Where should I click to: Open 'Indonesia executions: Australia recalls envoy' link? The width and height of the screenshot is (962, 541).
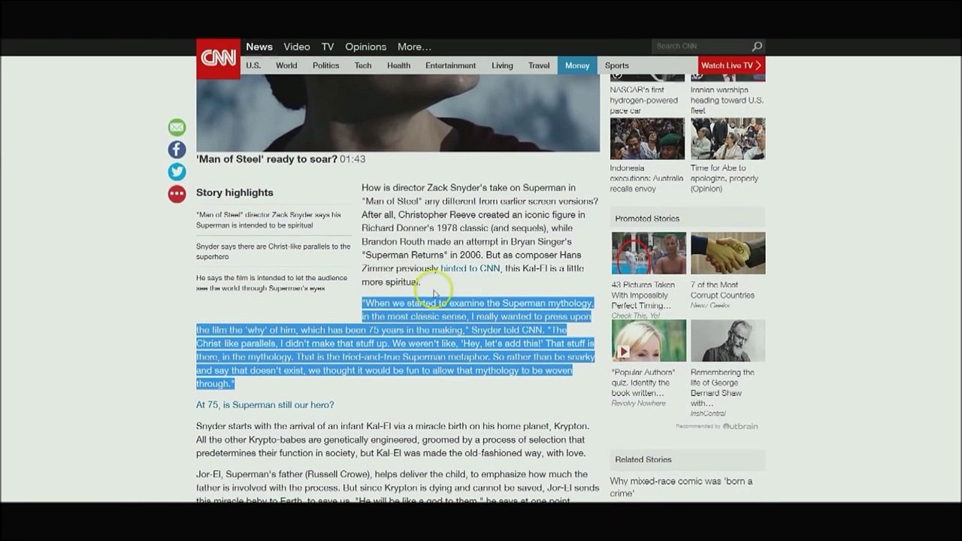coord(647,179)
